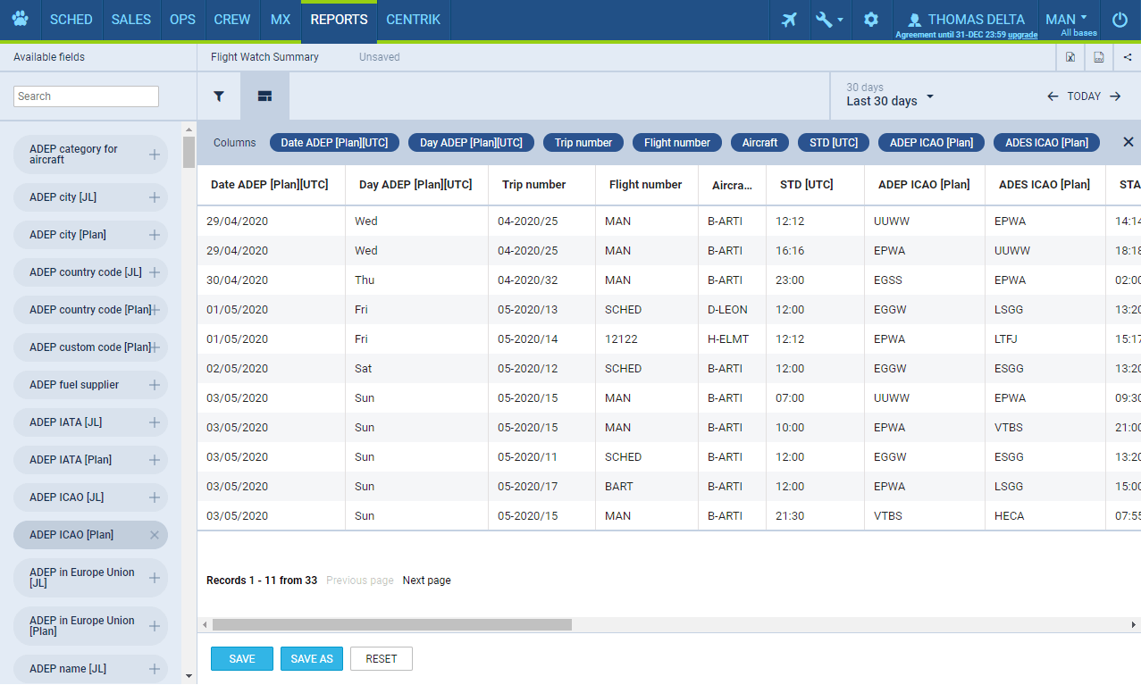Add ADEP fuel supplier field
1141x685 pixels.
155,385
